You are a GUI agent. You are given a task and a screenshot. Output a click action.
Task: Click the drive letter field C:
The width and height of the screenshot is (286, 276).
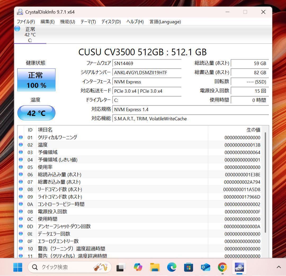coord(147,100)
